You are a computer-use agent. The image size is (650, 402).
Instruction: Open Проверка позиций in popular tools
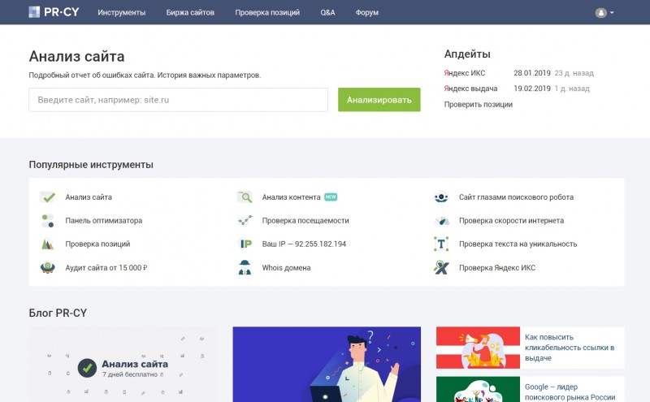click(x=97, y=244)
